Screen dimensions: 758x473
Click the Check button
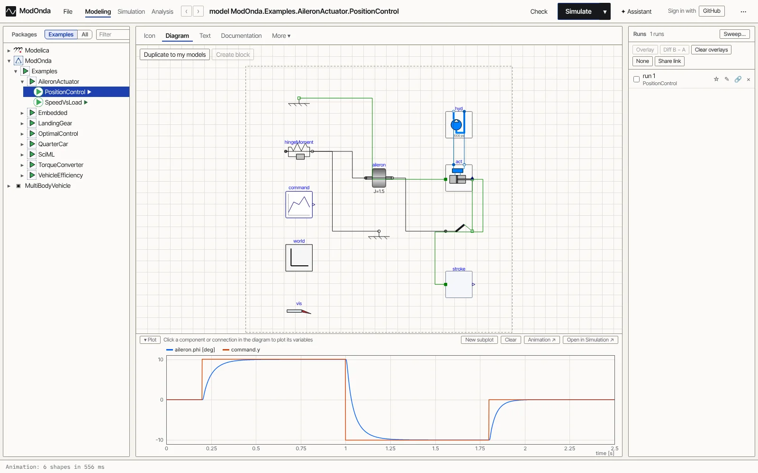(x=539, y=11)
